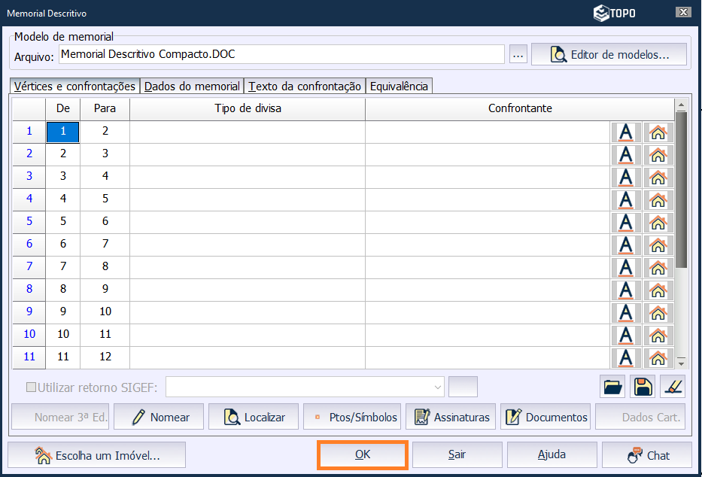The image size is (702, 477).
Task: Click the Arquivo file name field
Action: [281, 55]
